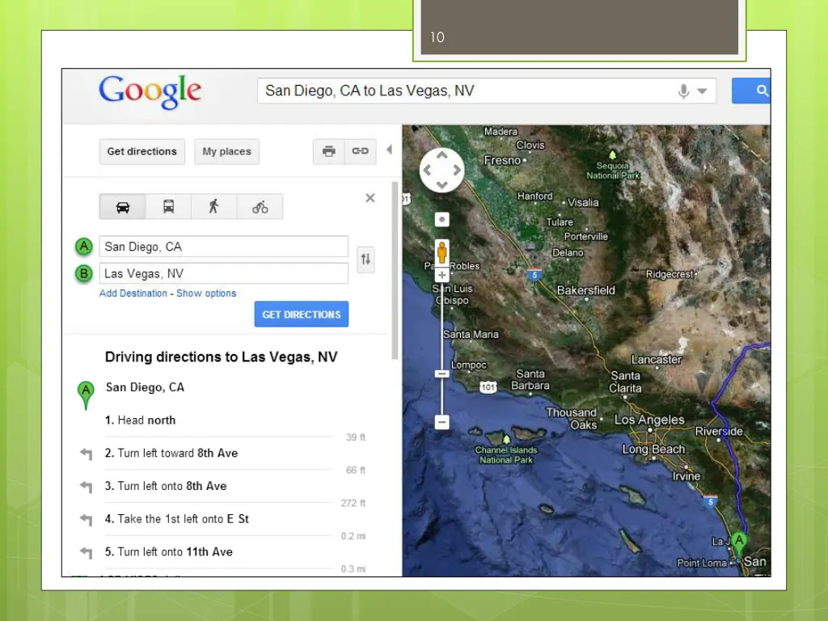Screen dimensions: 828x621
Task: Click the link (chain) icon
Action: [x=360, y=151]
